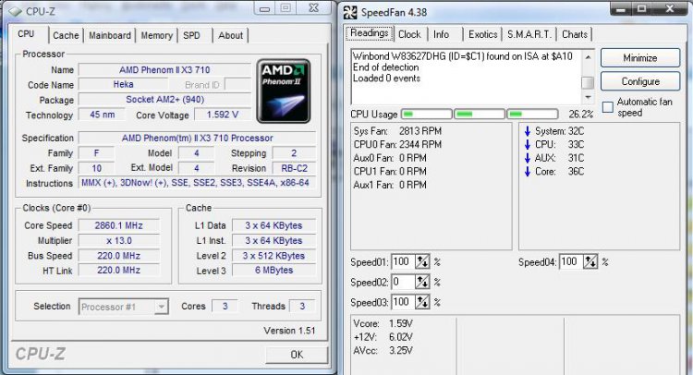The image size is (693, 375).
Task: Click the Revision value 'RB-C2'
Action: pyautogui.click(x=294, y=168)
